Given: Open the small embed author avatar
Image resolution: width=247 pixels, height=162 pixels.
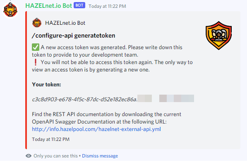Looking at the screenshot, I should tap(37, 23).
